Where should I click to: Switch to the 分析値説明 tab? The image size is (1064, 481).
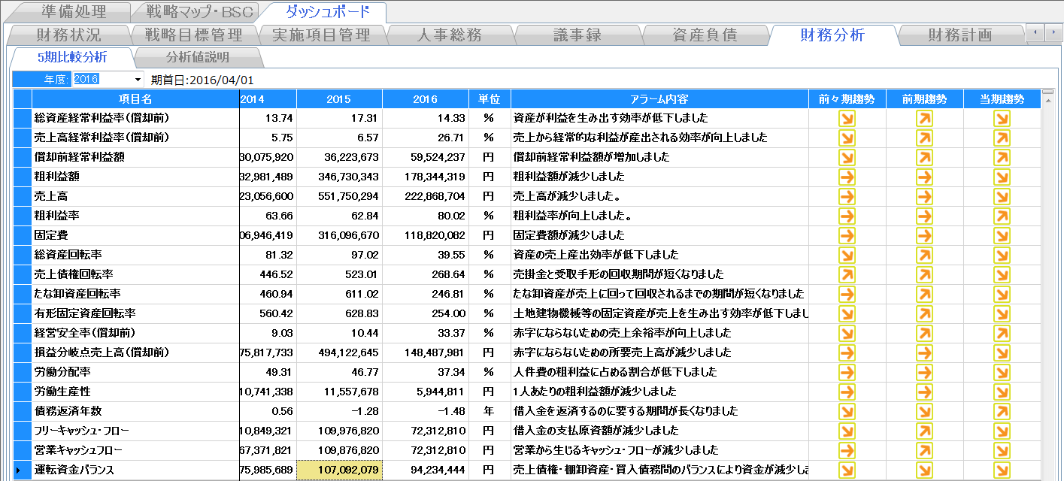coord(197,58)
